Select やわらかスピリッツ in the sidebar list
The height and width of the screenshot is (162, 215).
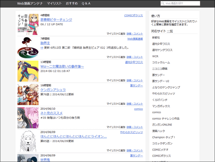click(164, 94)
